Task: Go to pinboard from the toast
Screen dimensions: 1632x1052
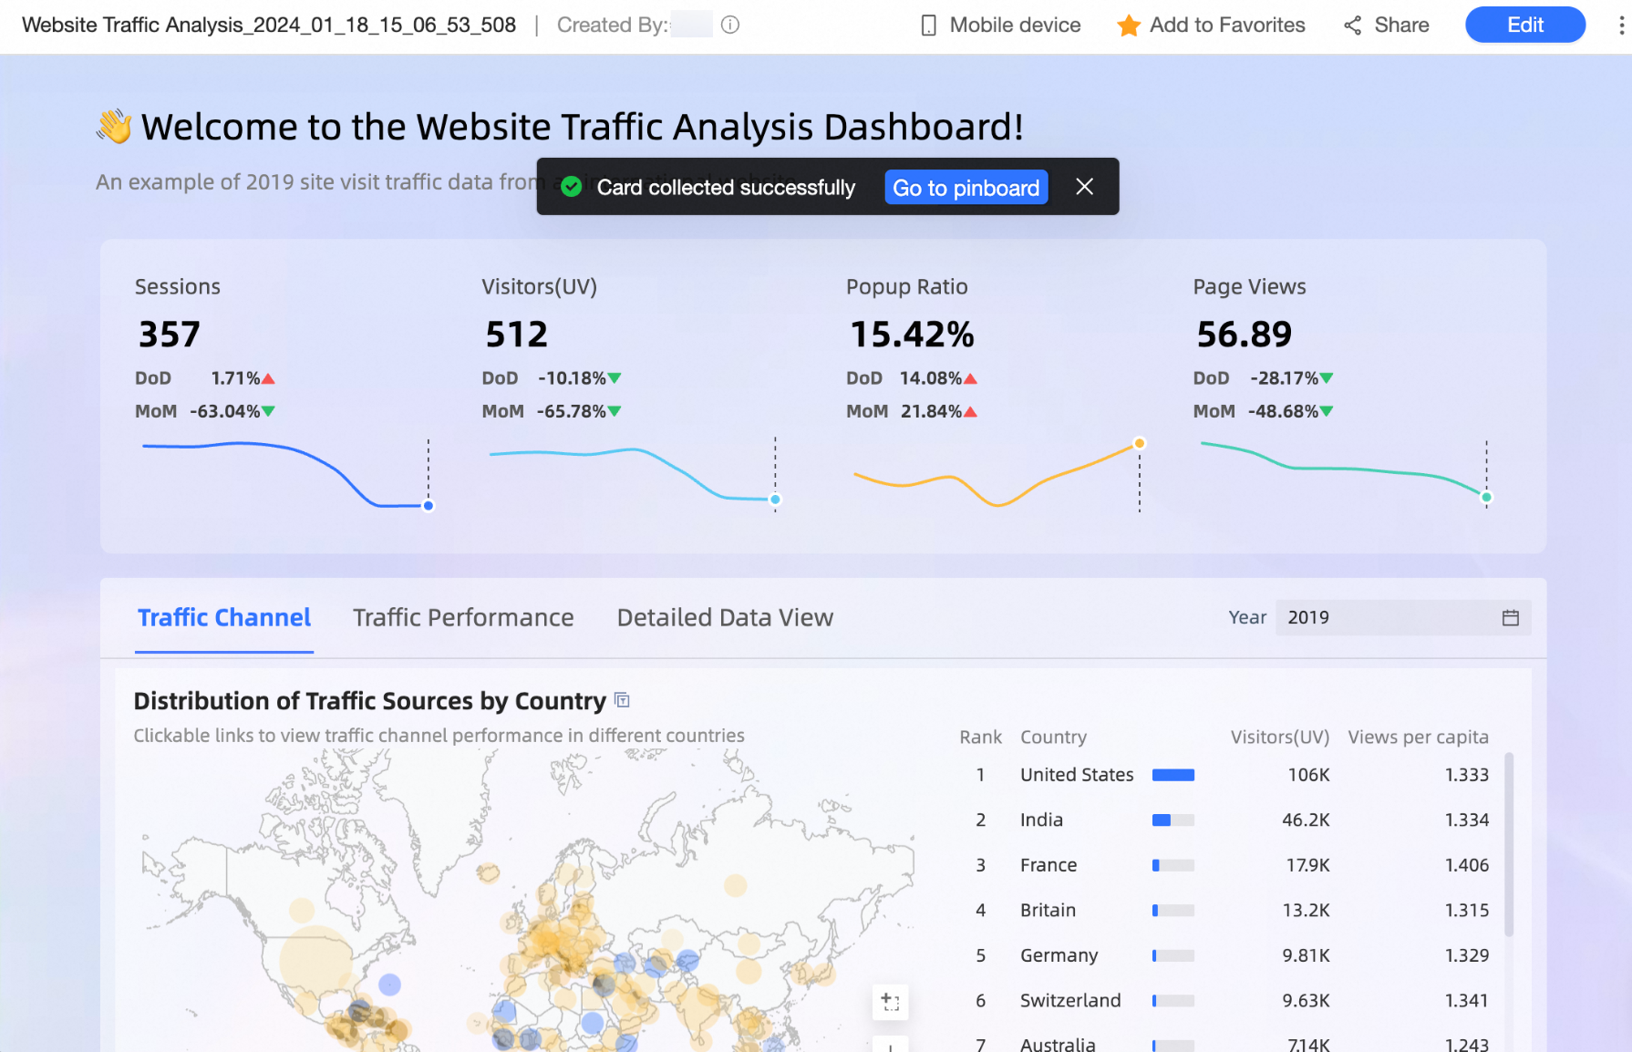Action: 966,188
